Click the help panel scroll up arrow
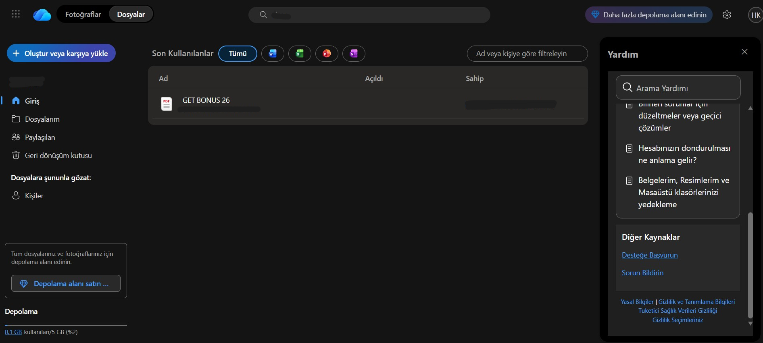The height and width of the screenshot is (343, 763). click(750, 108)
